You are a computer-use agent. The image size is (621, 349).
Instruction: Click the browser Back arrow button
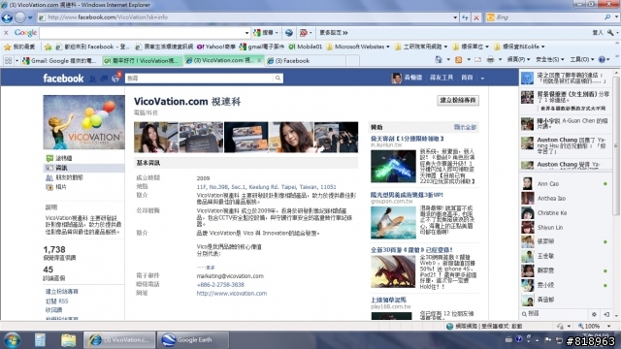(x=7, y=17)
